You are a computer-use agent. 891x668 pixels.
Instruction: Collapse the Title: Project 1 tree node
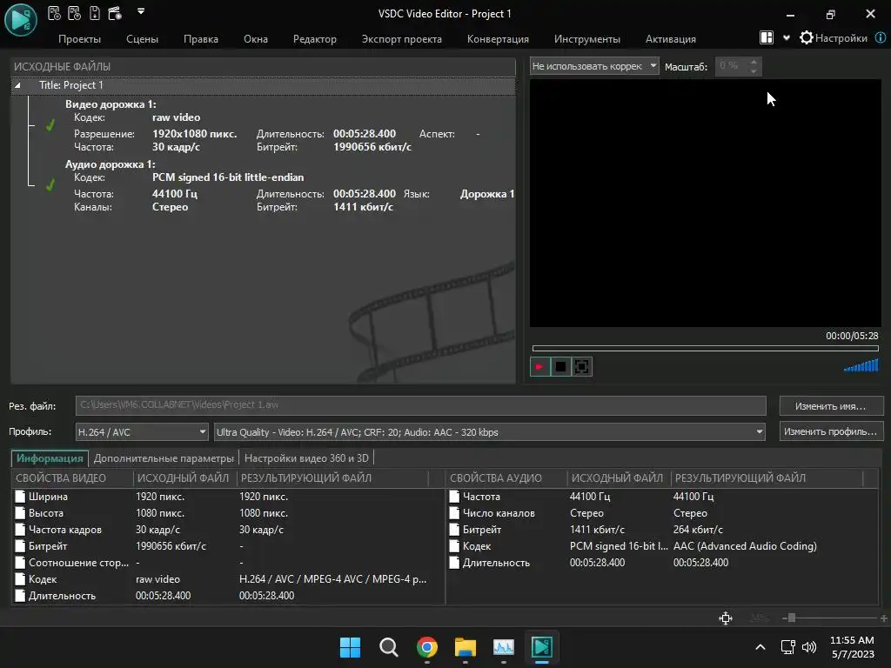click(x=17, y=85)
